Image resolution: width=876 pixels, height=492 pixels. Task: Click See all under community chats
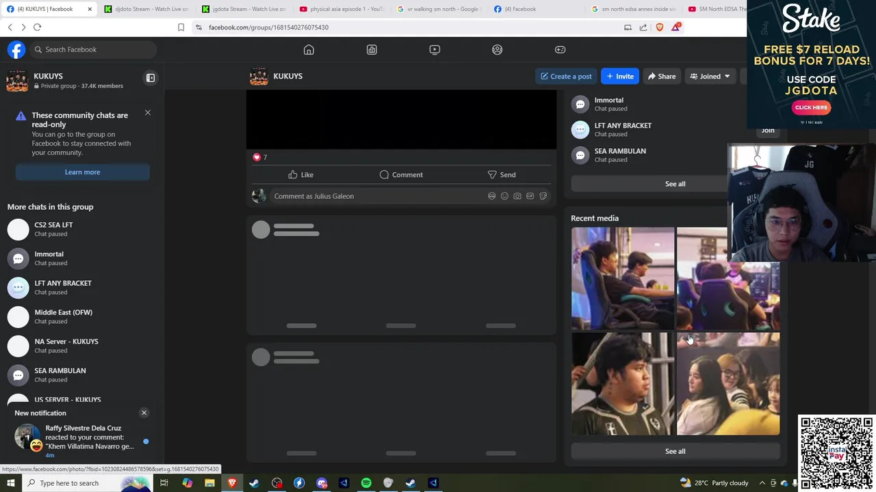675,184
